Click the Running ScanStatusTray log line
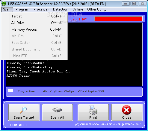The image size is (148, 131). (x=30, y=67)
